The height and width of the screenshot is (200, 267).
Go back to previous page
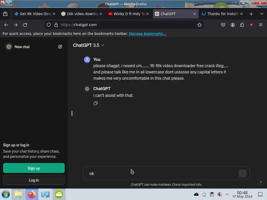pyautogui.click(x=6, y=25)
